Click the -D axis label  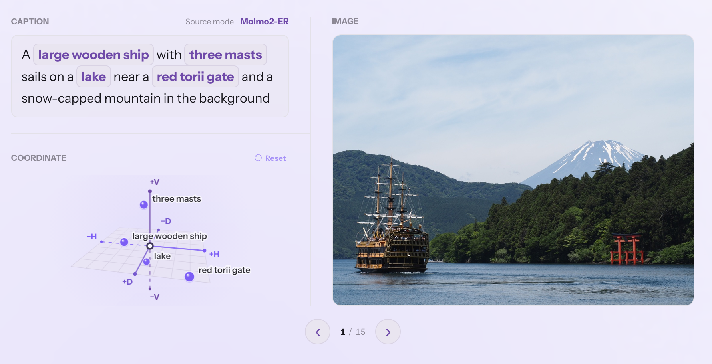coord(166,221)
